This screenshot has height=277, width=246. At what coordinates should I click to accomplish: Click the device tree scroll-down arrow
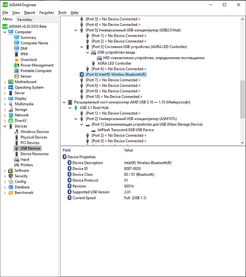[x=243, y=143]
